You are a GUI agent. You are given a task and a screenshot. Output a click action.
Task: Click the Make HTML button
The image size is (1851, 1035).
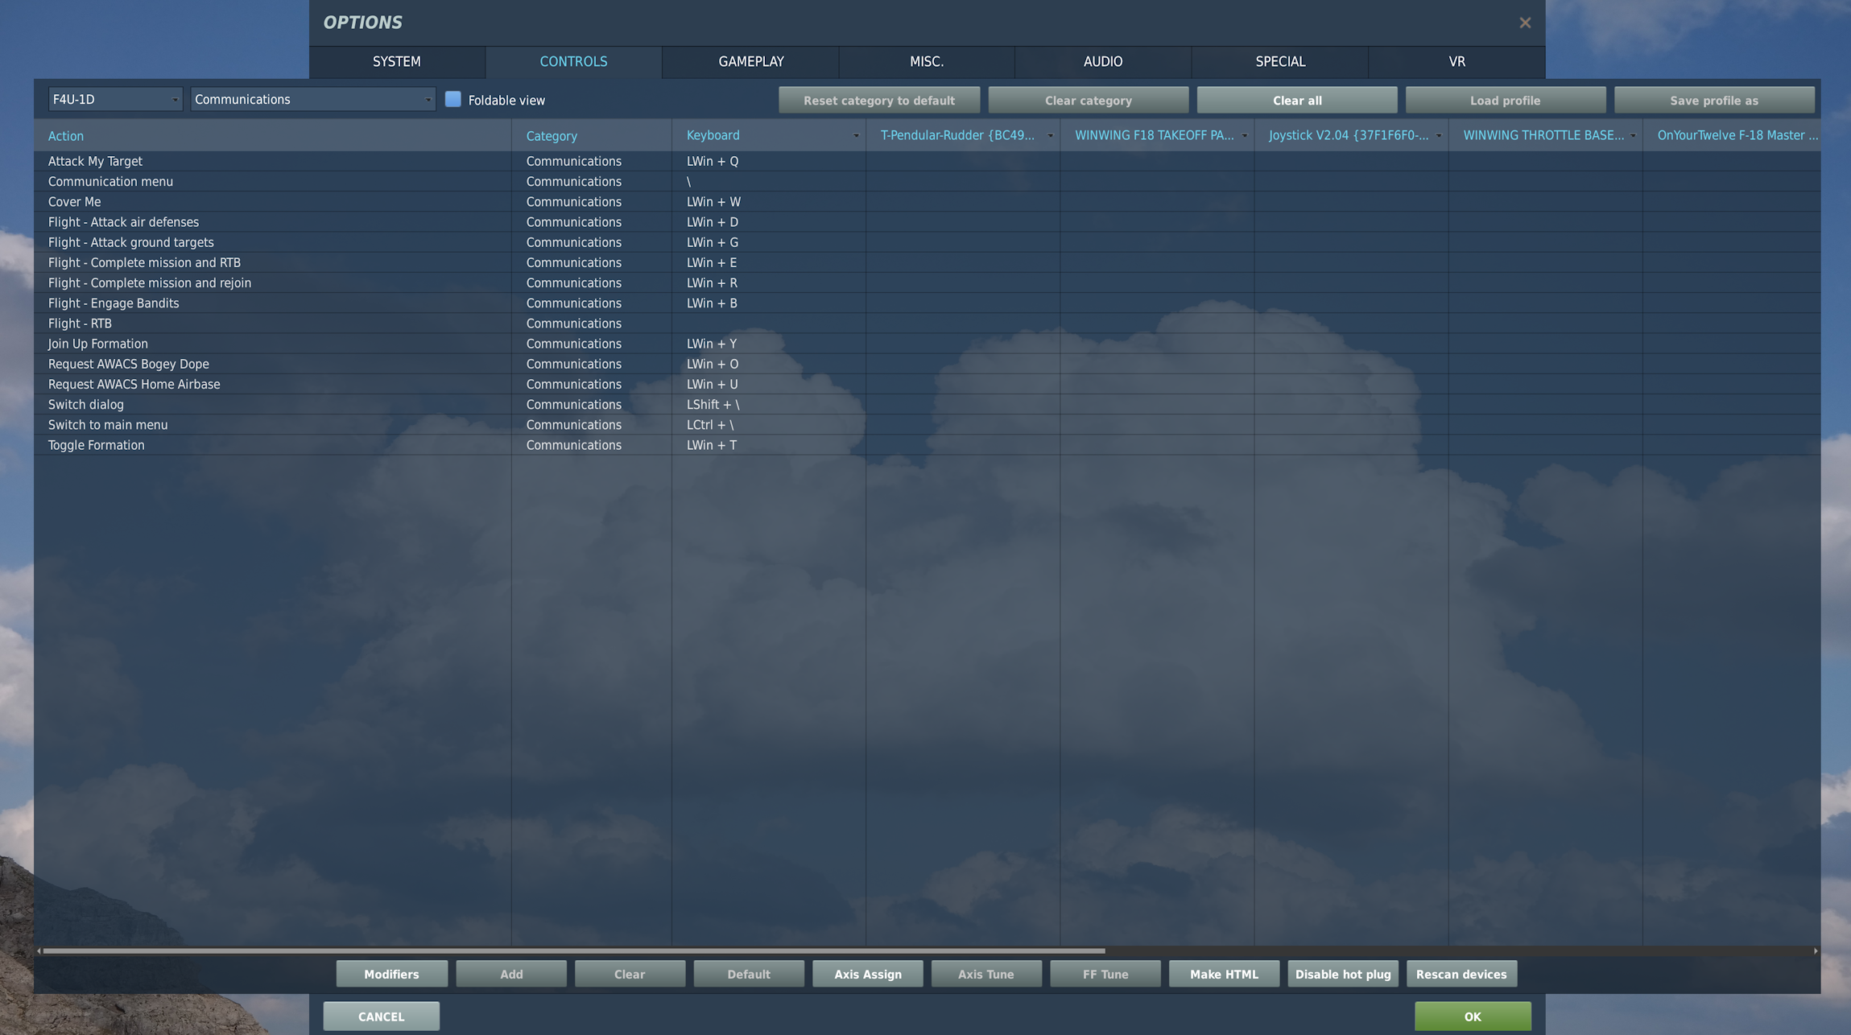coord(1224,974)
